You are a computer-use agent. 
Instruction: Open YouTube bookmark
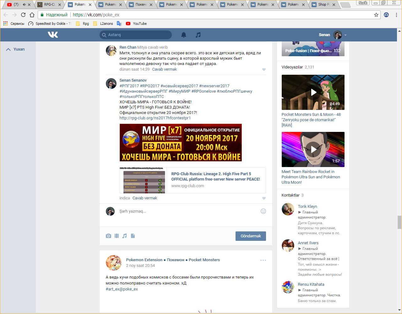tap(136, 24)
